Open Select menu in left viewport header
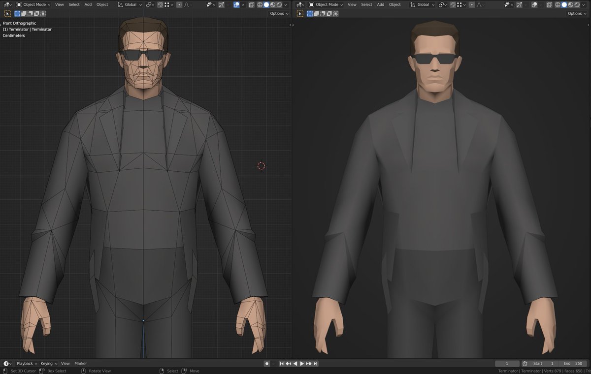The height and width of the screenshot is (374, 591). [74, 4]
